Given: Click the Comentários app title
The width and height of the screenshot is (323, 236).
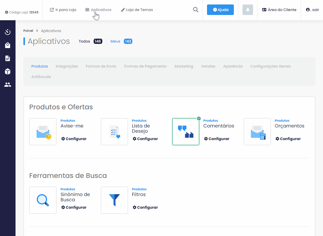Looking at the screenshot, I should point(219,126).
